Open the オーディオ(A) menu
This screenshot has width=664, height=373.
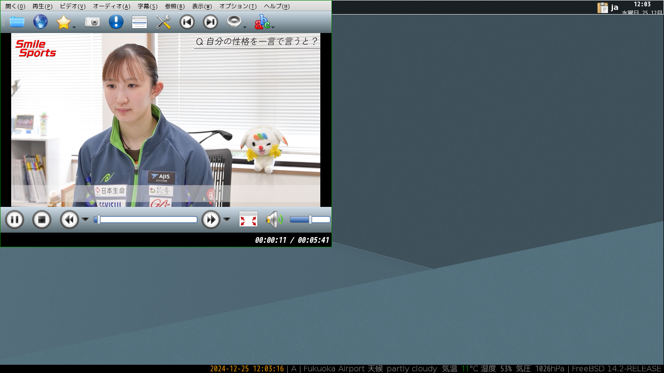pos(112,6)
